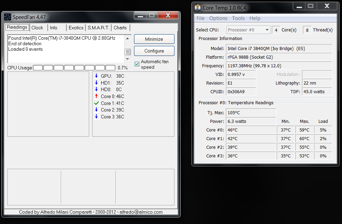Click the blue down arrow beside GPU
The width and height of the screenshot is (342, 224).
click(x=96, y=76)
